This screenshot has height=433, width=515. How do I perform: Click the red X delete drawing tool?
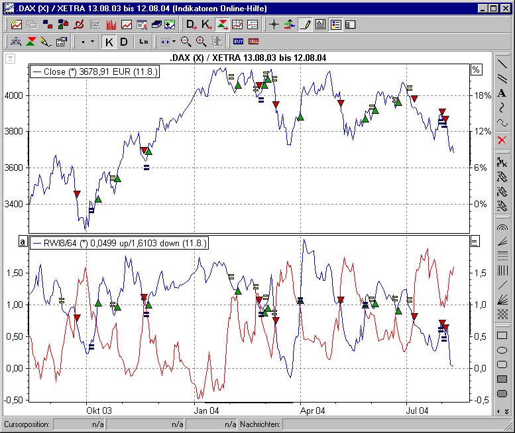coord(502,140)
